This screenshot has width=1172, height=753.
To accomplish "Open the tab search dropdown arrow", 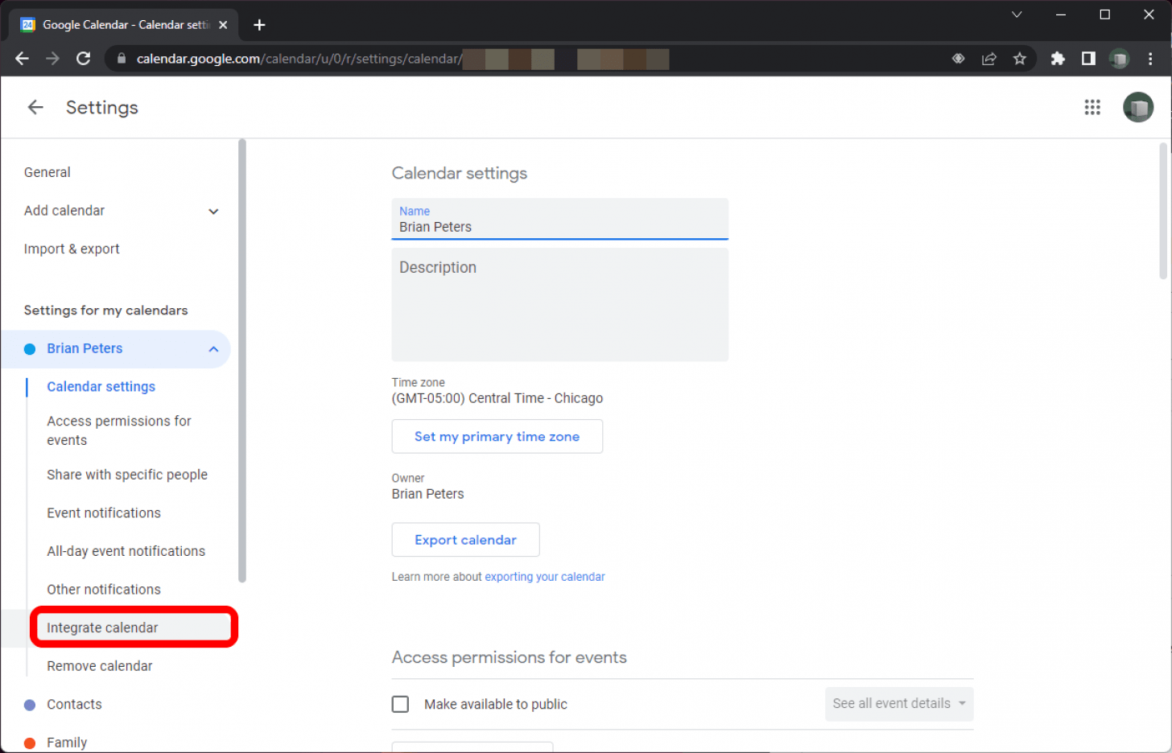I will coord(1017,14).
